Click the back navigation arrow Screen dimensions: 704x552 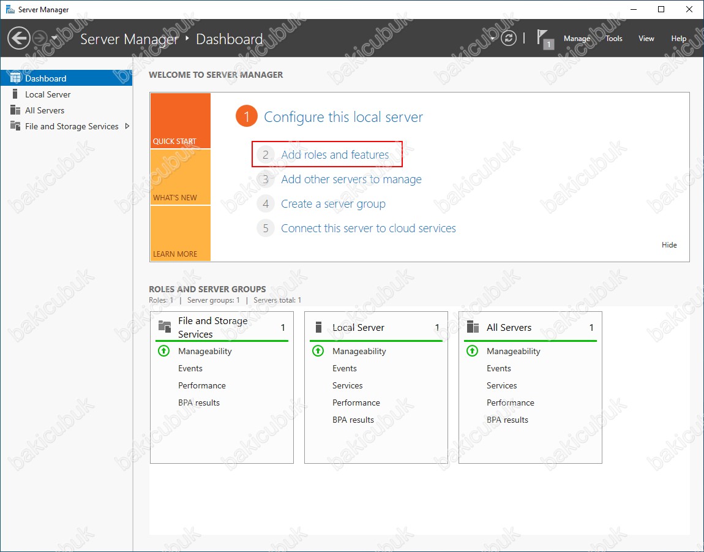(19, 38)
